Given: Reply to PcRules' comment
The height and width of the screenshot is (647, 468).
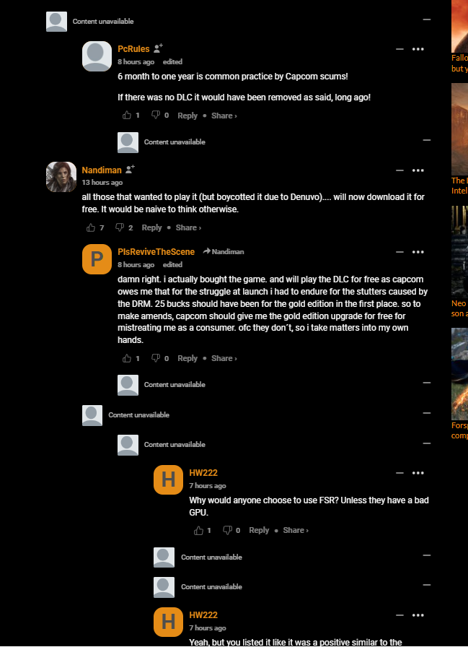Looking at the screenshot, I should pos(187,116).
